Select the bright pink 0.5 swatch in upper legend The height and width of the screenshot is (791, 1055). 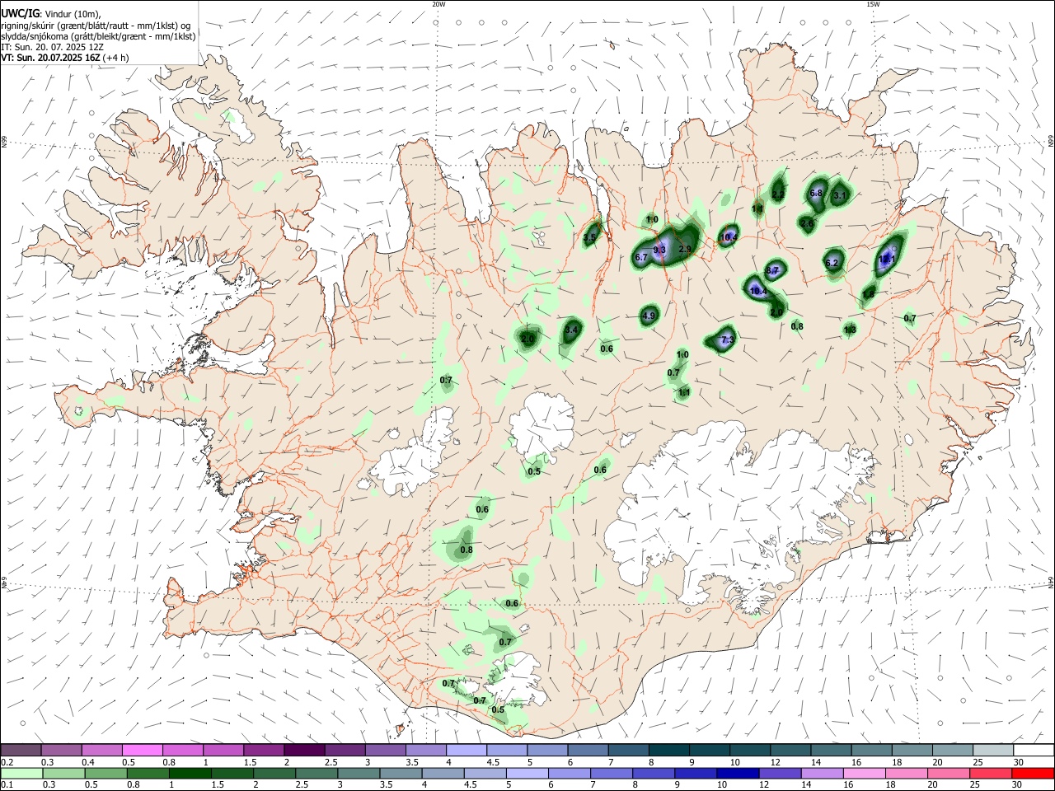point(142,750)
